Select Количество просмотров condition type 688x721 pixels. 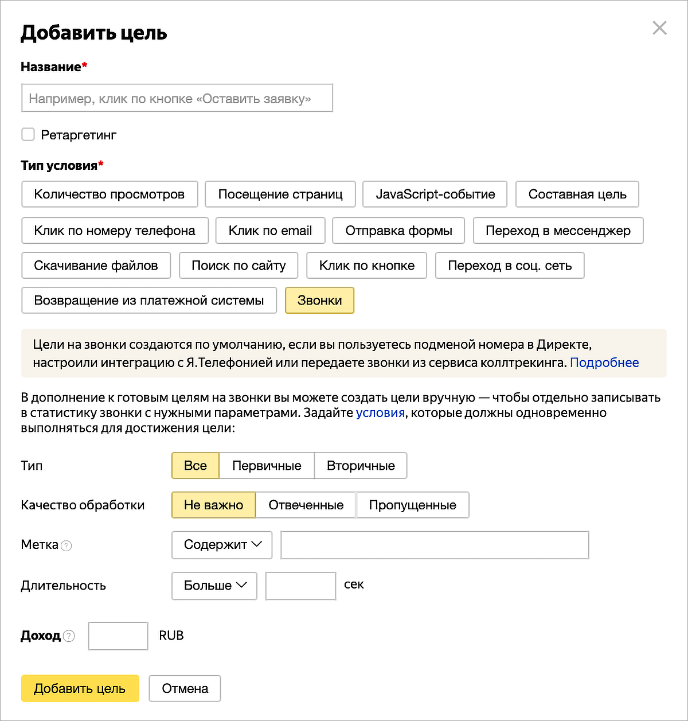pyautogui.click(x=110, y=194)
